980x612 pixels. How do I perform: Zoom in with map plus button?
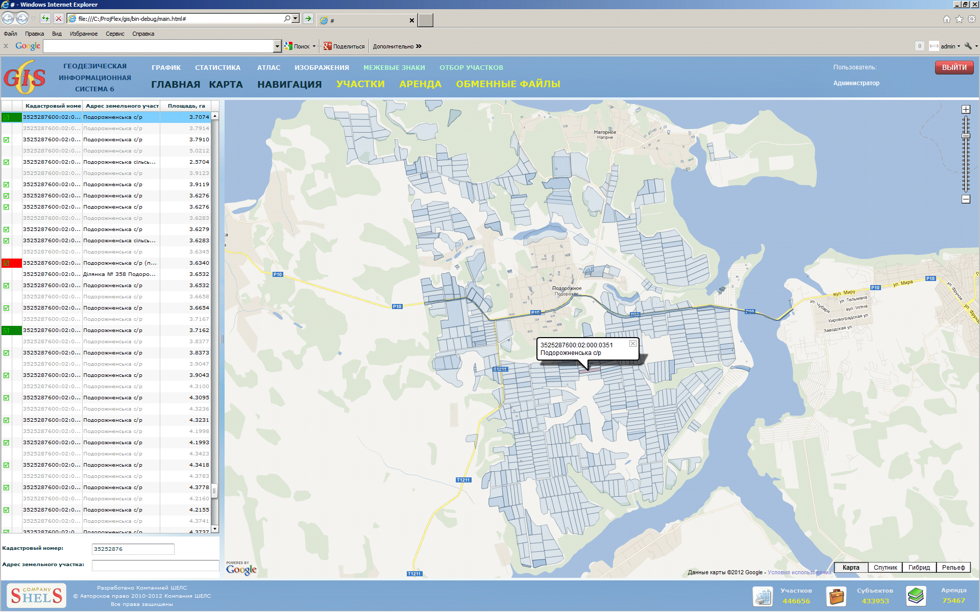tap(966, 110)
